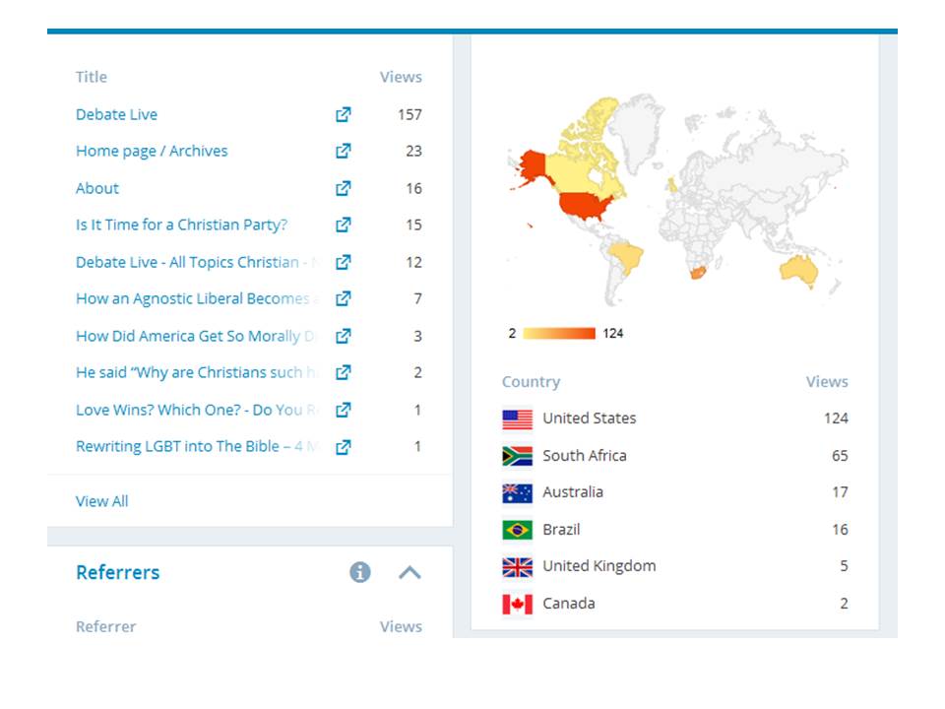Click the United States flag icon
Viewport: 945px width, 709px height.
coord(517,419)
